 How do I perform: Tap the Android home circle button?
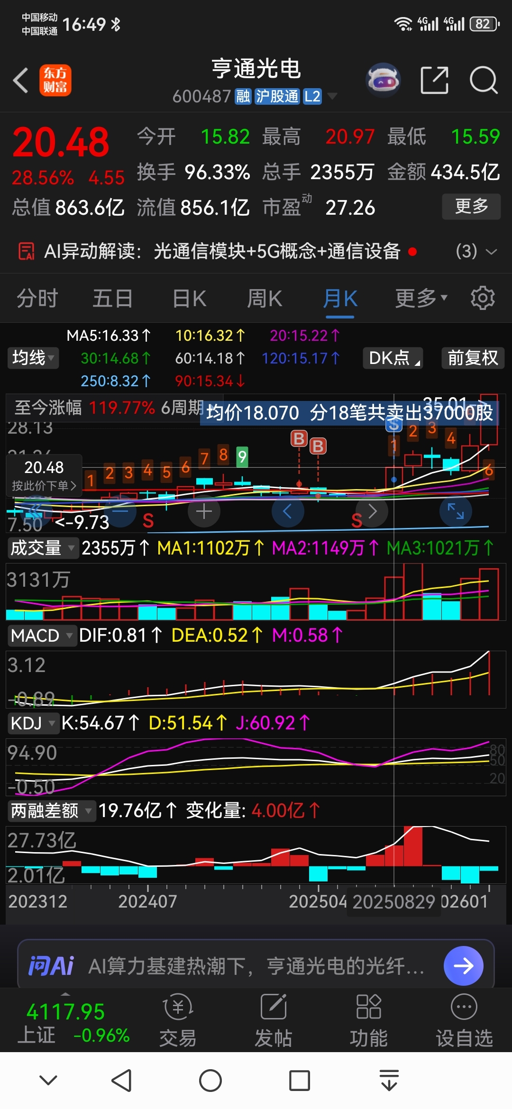click(x=210, y=1081)
